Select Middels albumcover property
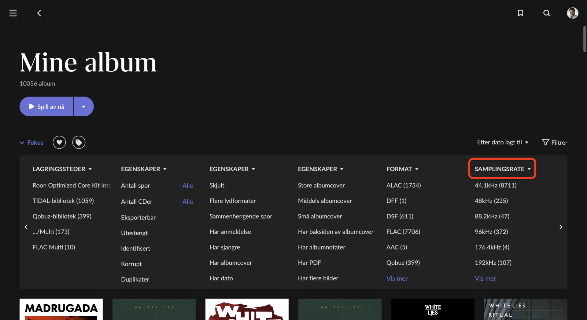The height and width of the screenshot is (320, 587). click(325, 201)
